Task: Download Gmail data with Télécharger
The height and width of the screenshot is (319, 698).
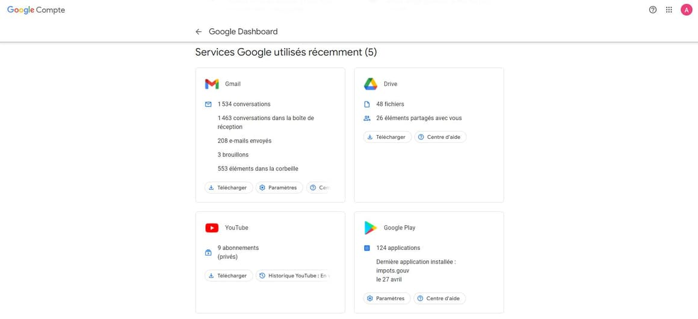Action: click(x=229, y=188)
